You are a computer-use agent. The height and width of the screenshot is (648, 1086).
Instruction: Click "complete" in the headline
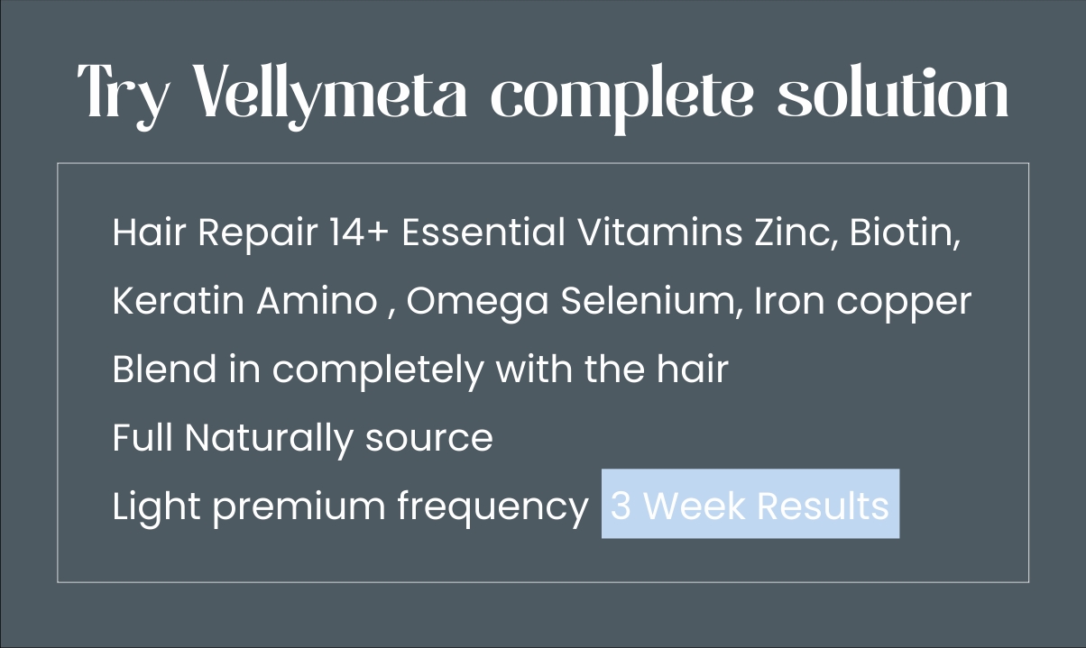621,94
